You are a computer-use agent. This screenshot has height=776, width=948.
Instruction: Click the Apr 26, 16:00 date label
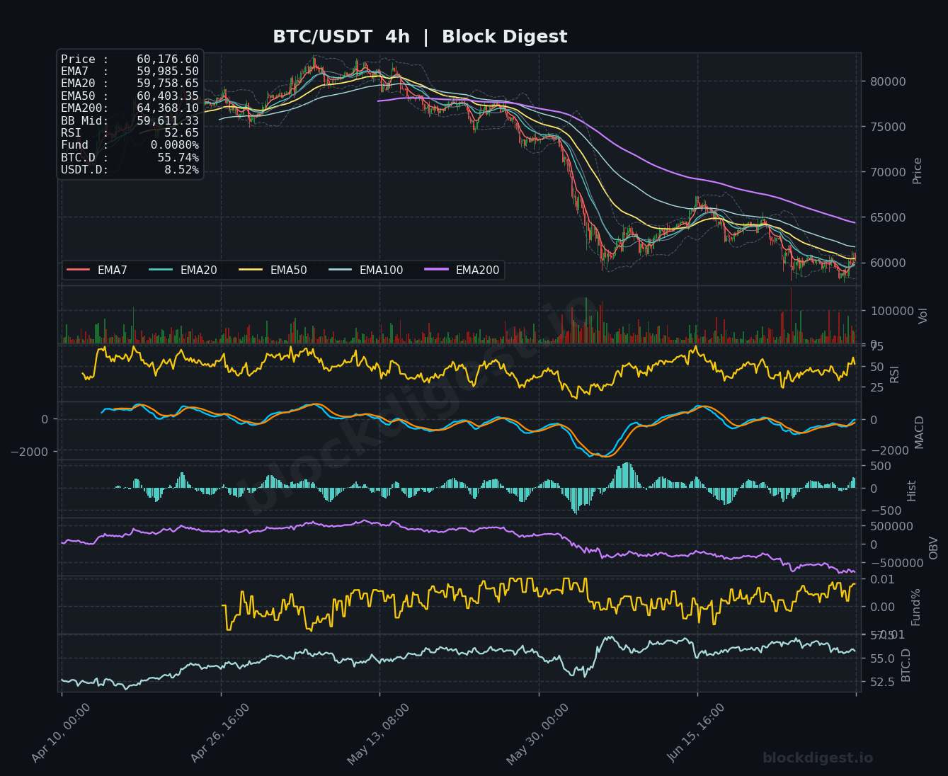[220, 732]
